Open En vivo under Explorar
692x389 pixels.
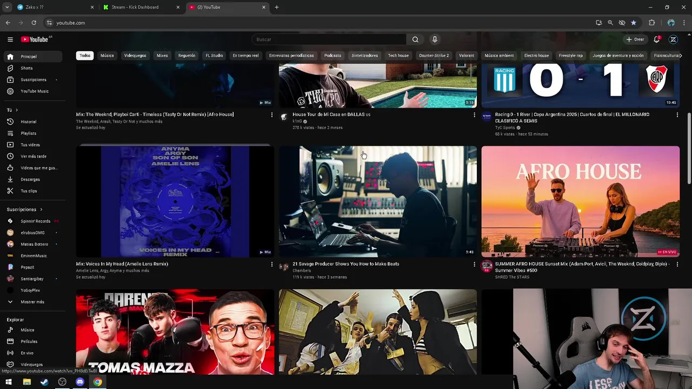(x=32, y=353)
